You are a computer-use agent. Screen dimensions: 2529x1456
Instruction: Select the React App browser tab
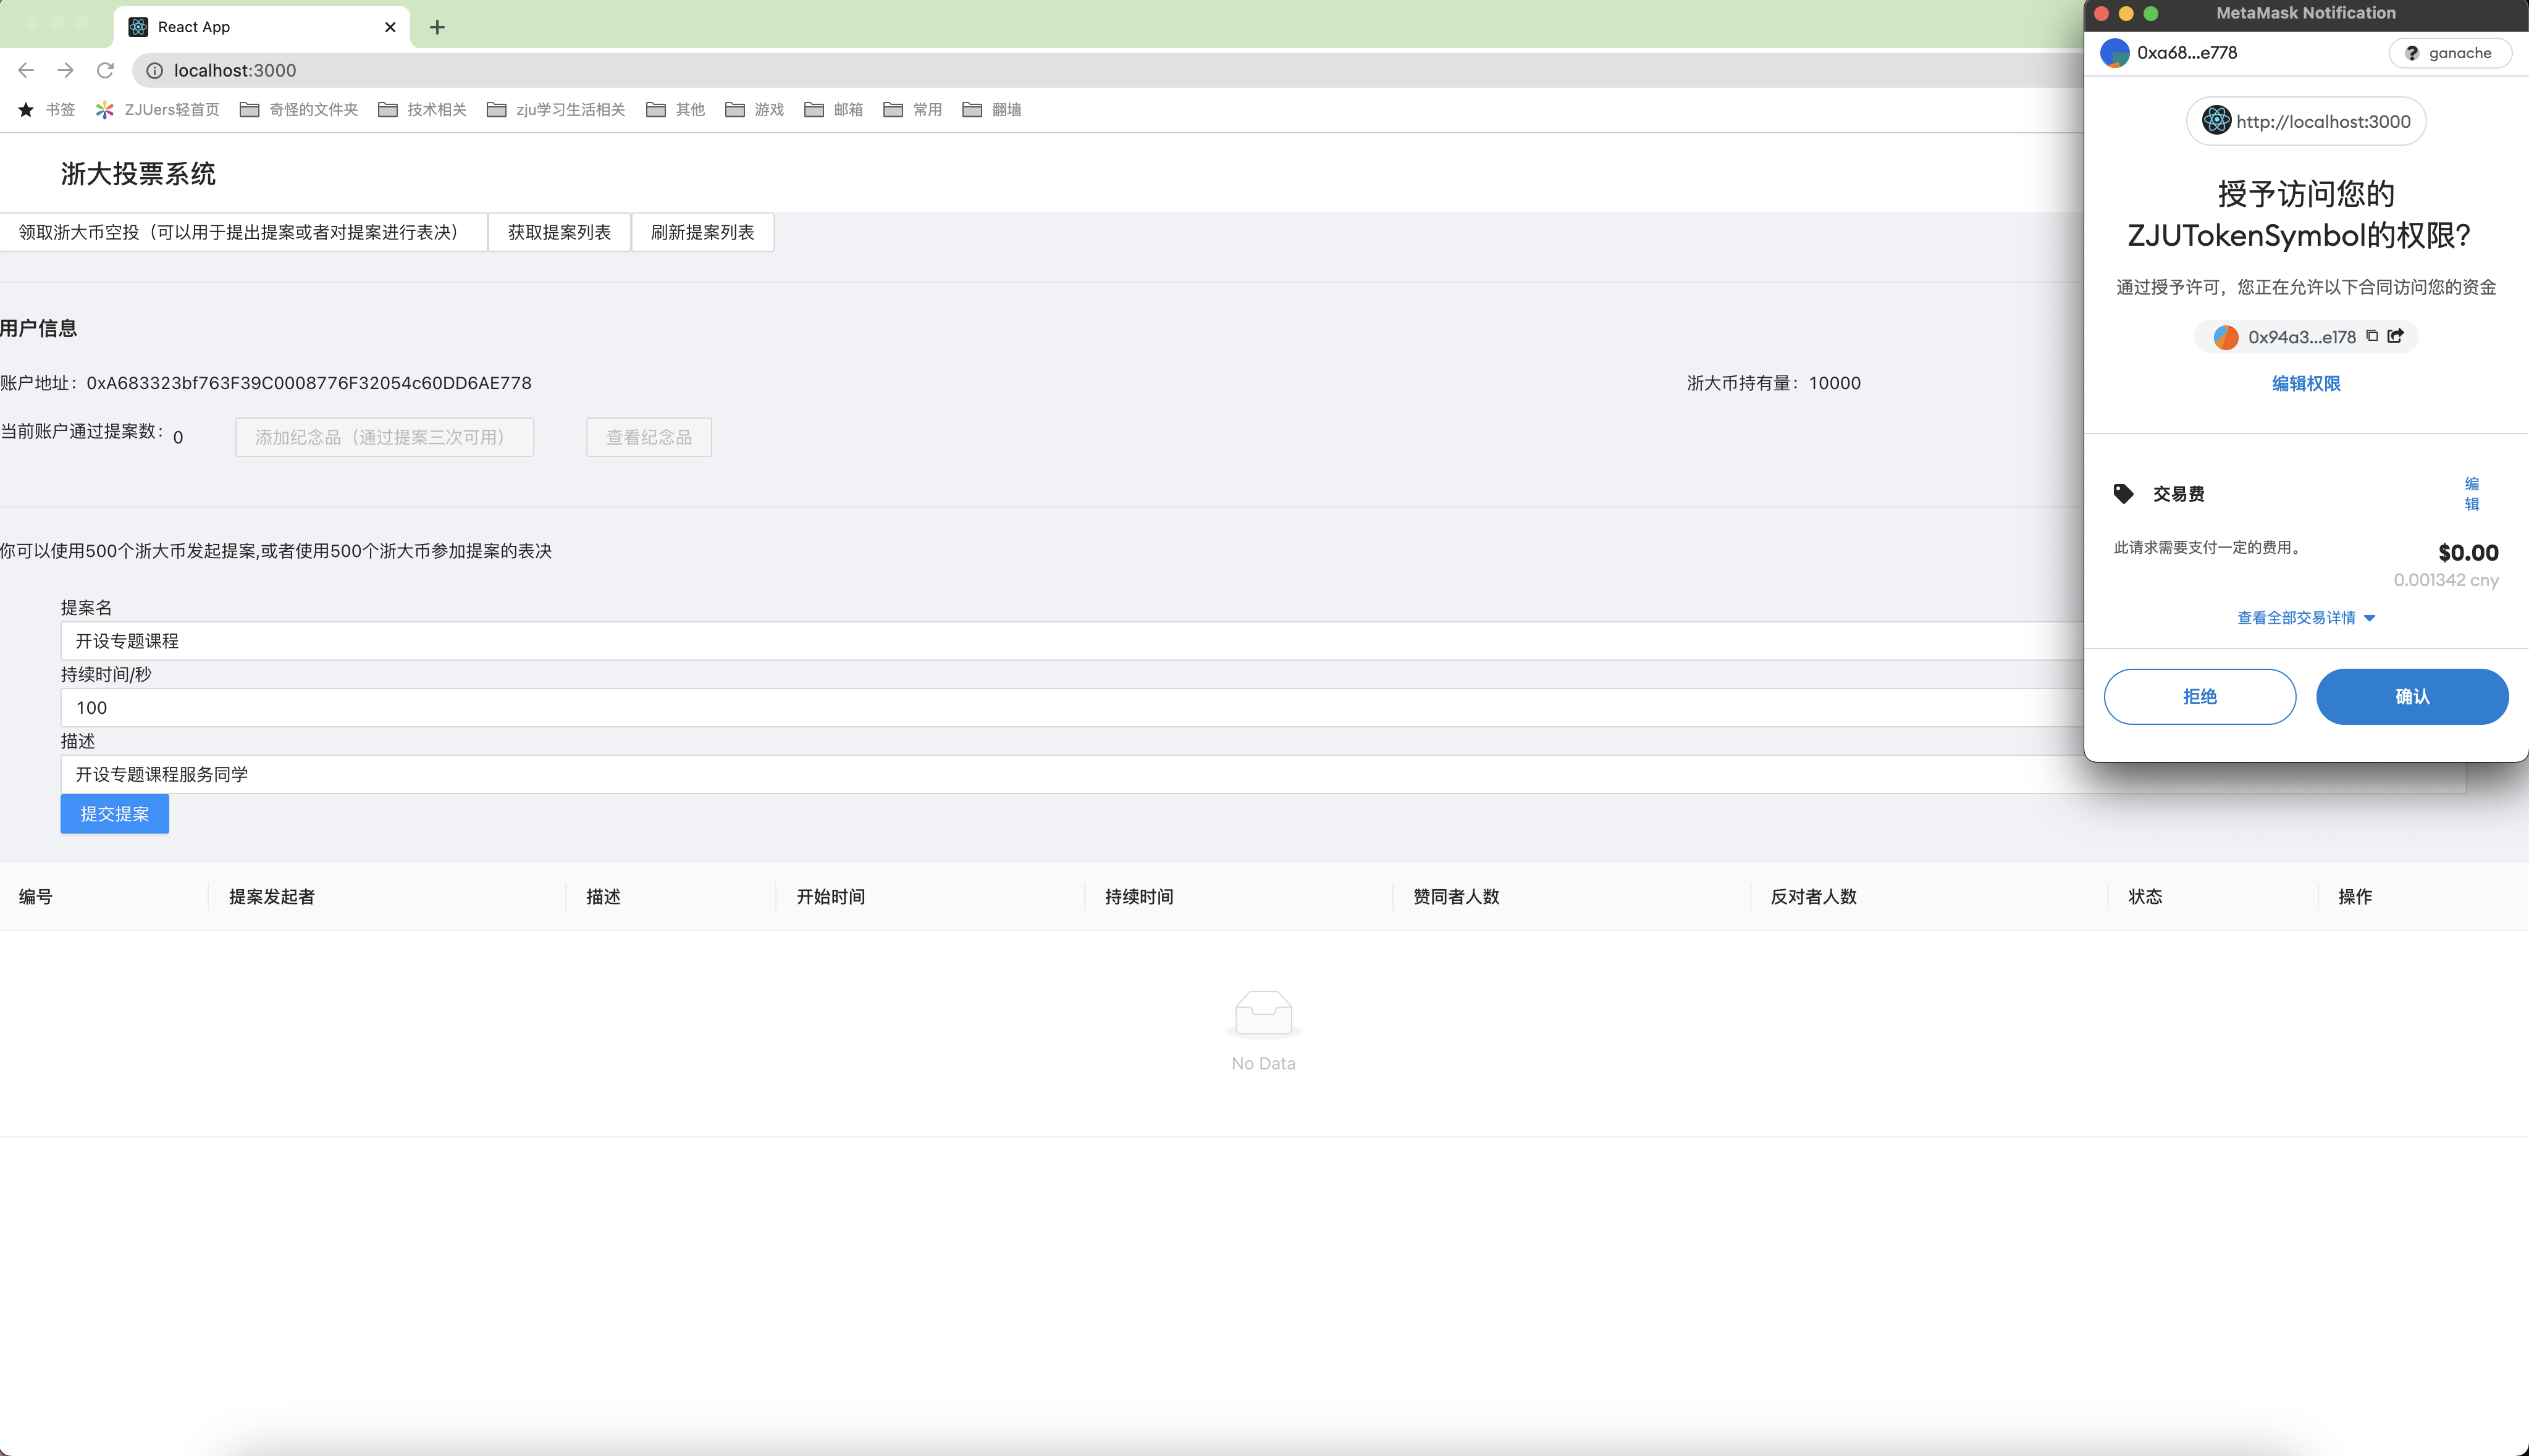tap(262, 27)
